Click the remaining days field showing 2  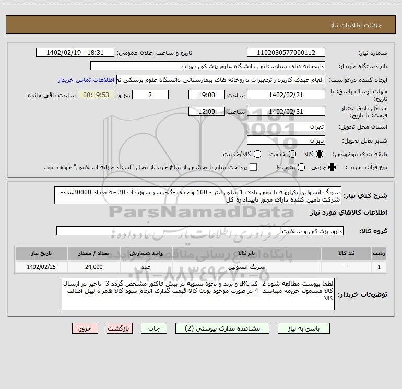coord(150,95)
